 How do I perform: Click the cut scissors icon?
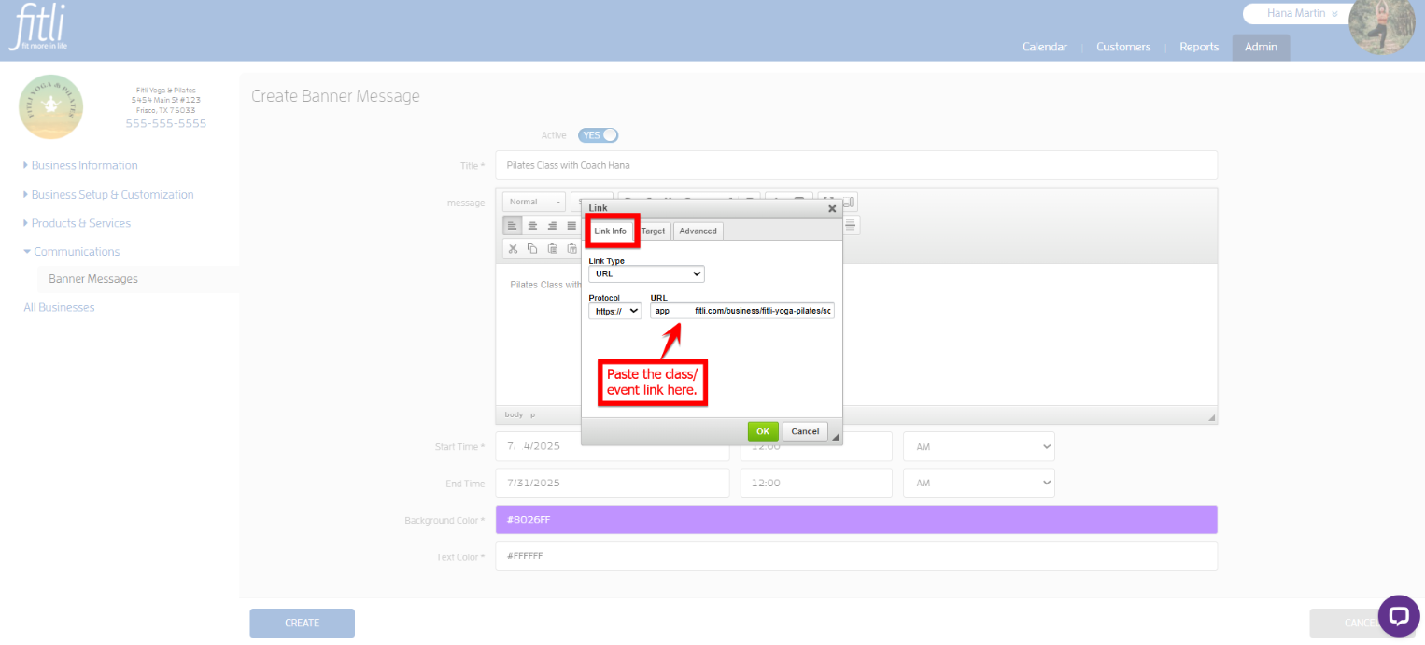pyautogui.click(x=513, y=248)
